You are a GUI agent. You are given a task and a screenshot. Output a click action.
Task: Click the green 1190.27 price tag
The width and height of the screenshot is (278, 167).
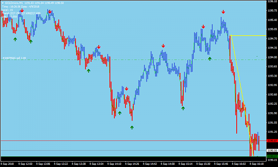[272, 156]
